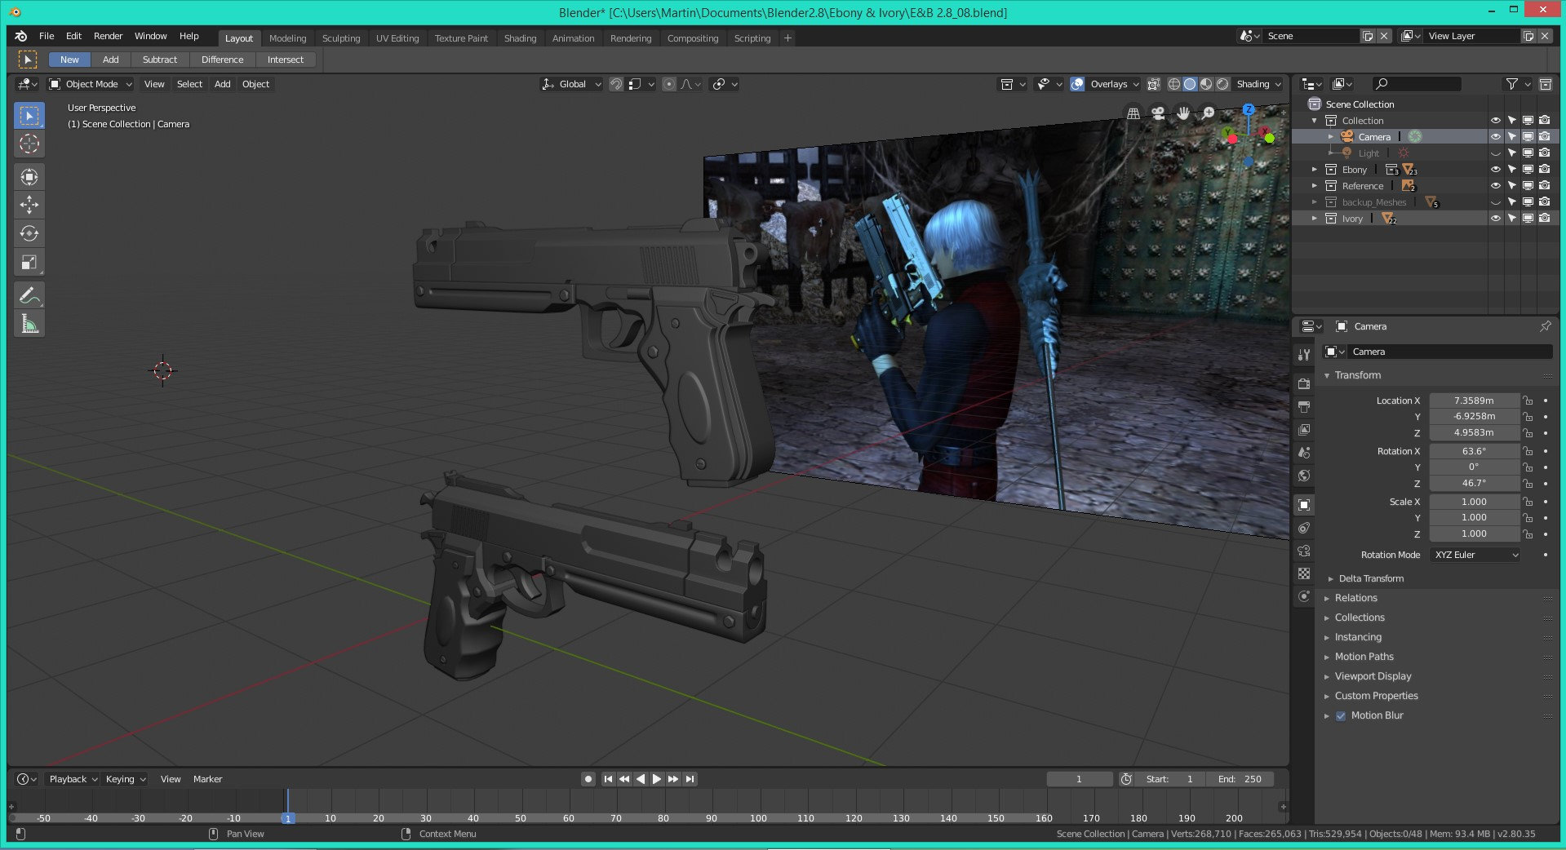
Task: Switch to rendered shading mode
Action: click(1222, 84)
